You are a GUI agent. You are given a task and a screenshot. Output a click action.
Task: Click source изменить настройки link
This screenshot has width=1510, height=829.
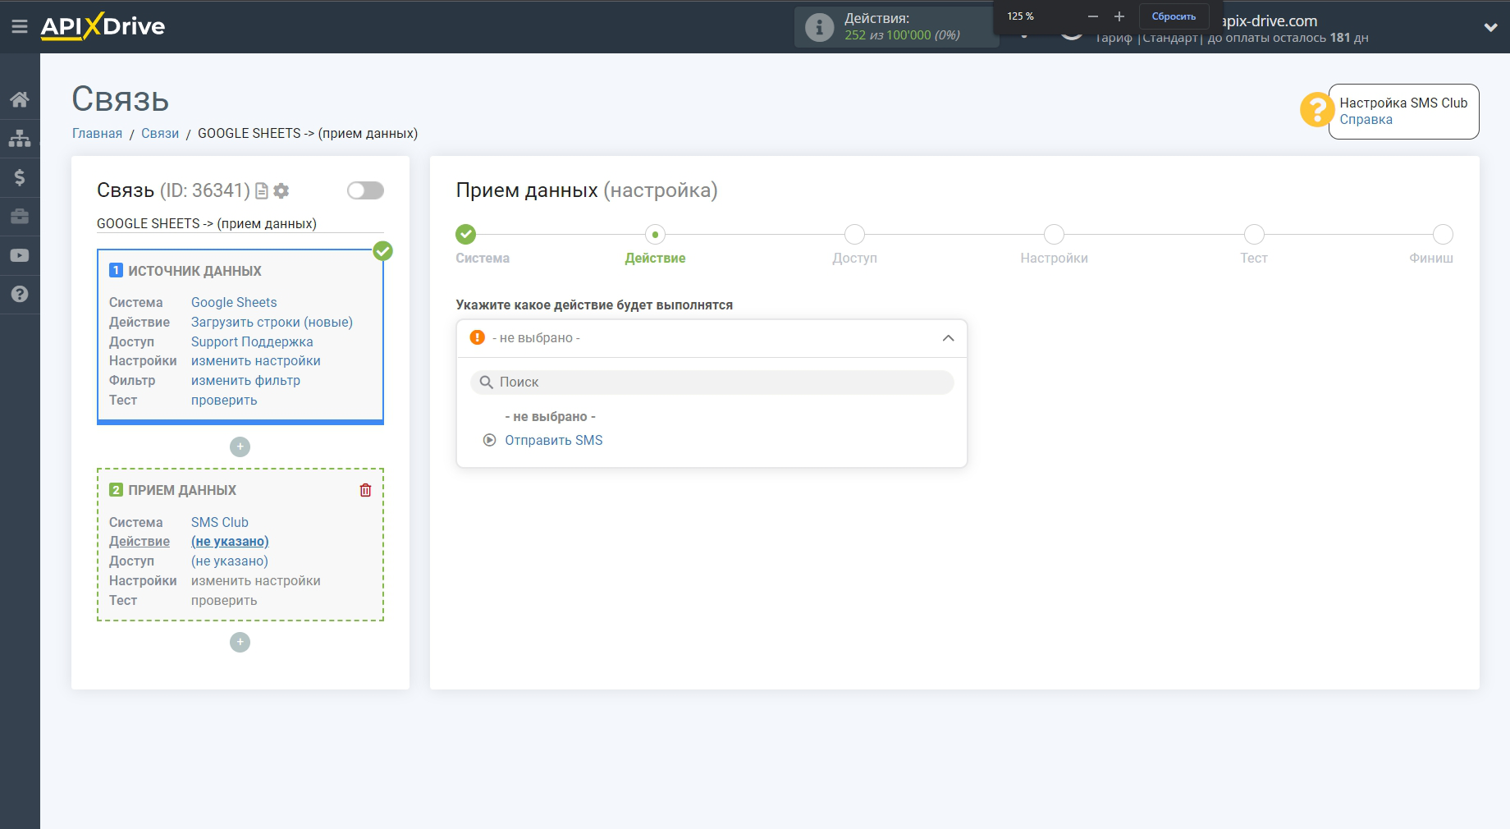click(256, 361)
